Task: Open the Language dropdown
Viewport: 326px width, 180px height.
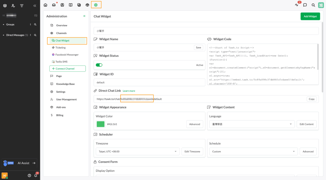Action: (x=251, y=124)
